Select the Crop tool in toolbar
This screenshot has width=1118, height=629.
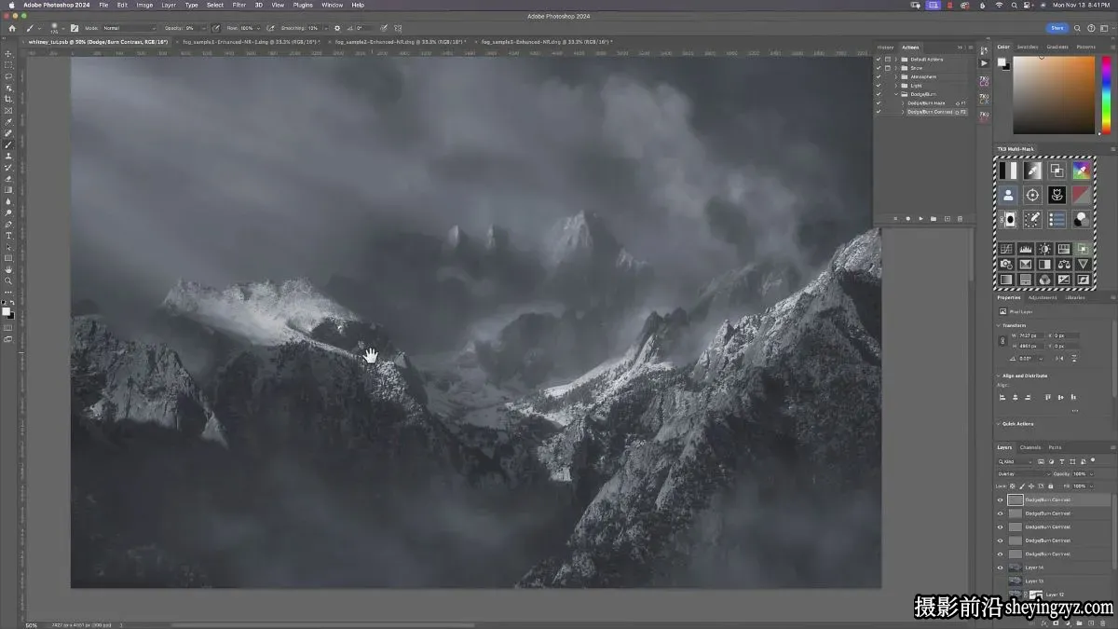tap(8, 99)
